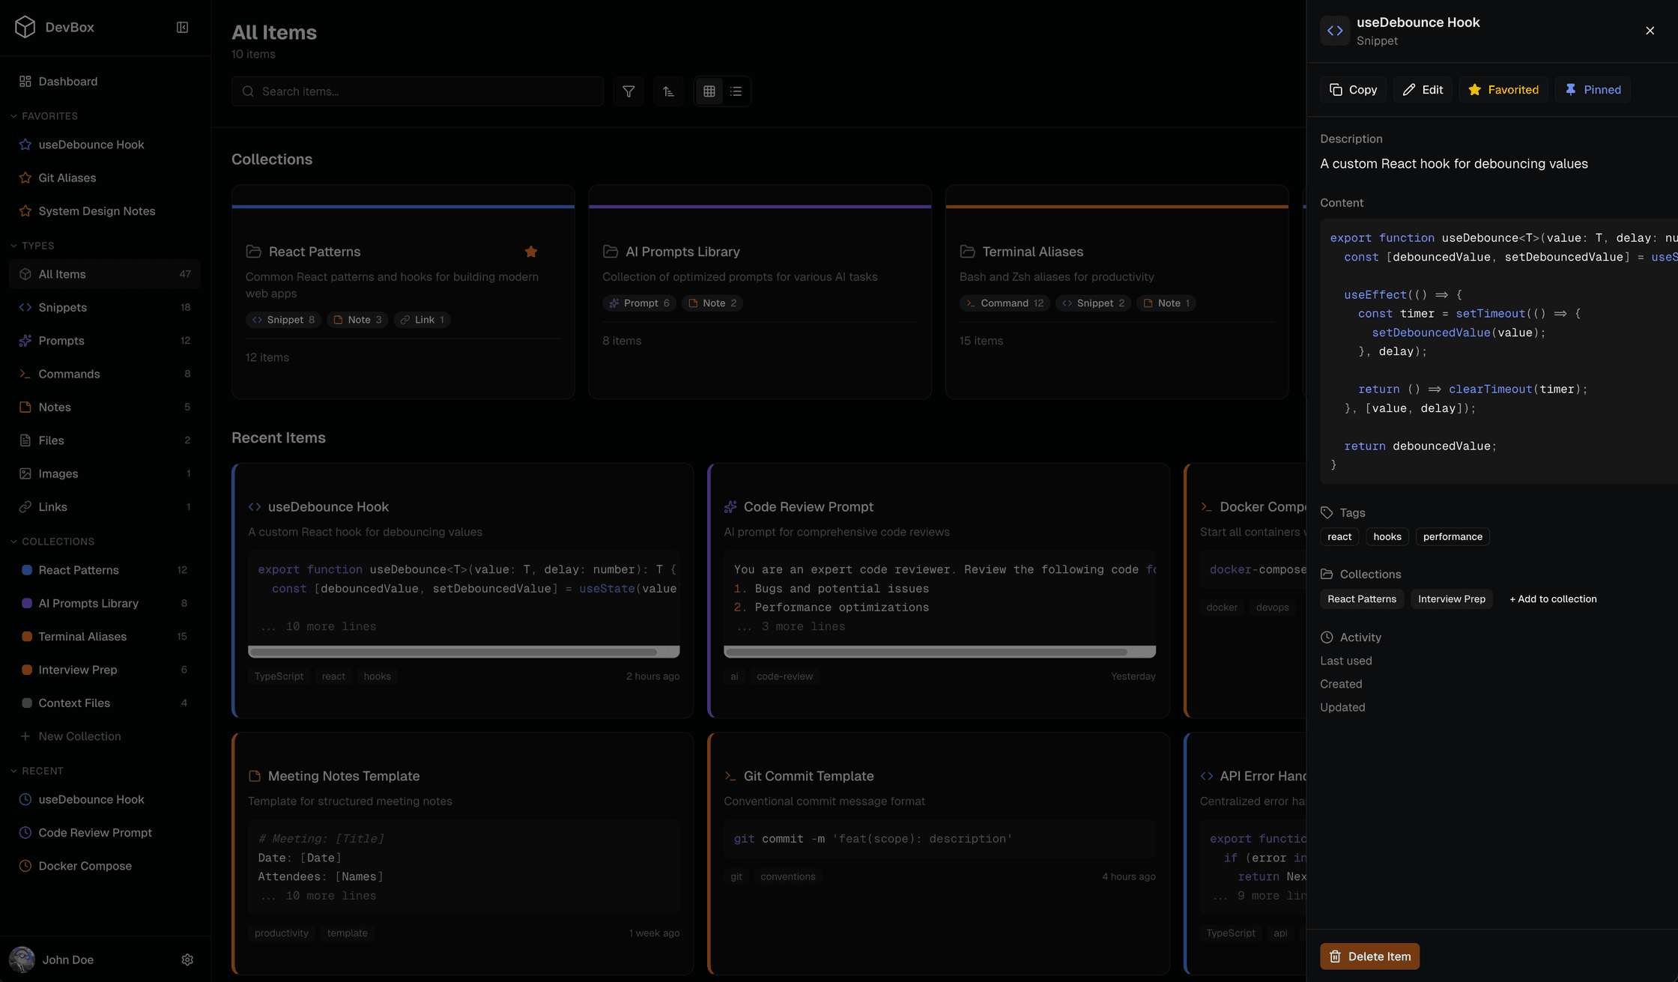
Task: Open the filter icon next to search
Action: (x=629, y=91)
